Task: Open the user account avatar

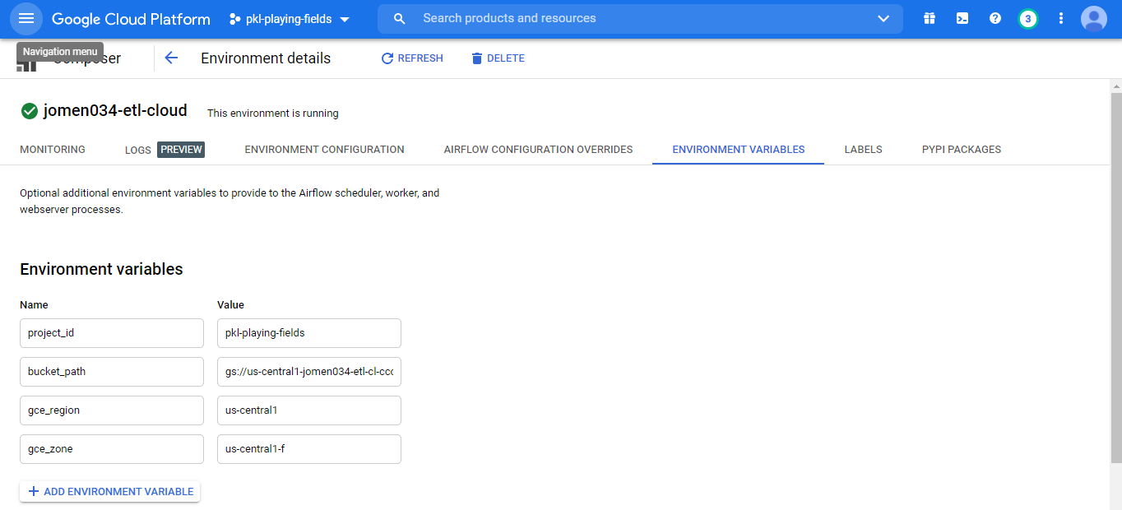Action: pos(1094,18)
